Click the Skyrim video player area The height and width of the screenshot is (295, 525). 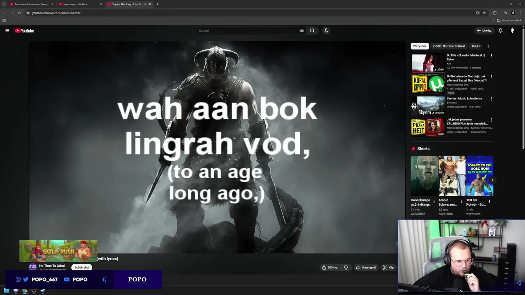click(217, 147)
